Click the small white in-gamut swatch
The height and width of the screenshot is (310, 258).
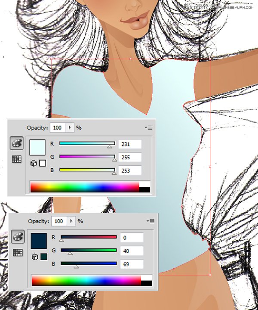[43, 163]
